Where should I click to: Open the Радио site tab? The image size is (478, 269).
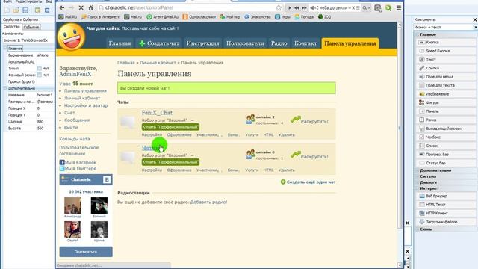[279, 43]
